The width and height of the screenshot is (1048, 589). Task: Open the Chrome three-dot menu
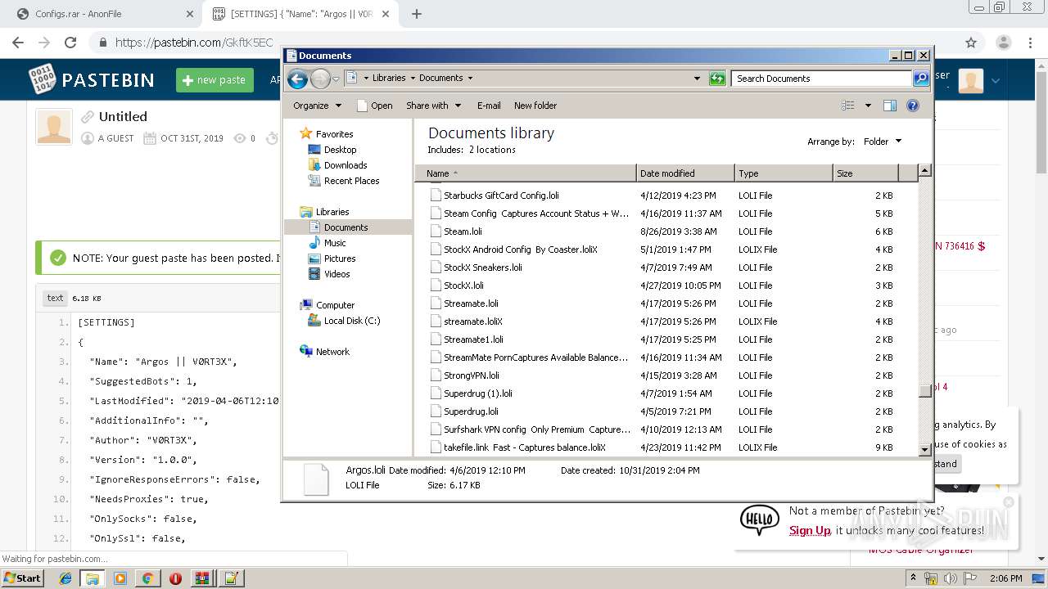1030,43
